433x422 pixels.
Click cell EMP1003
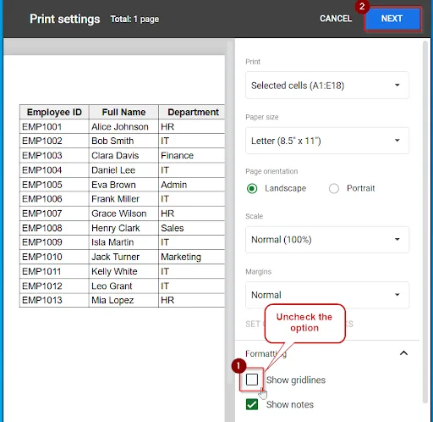tap(54, 155)
